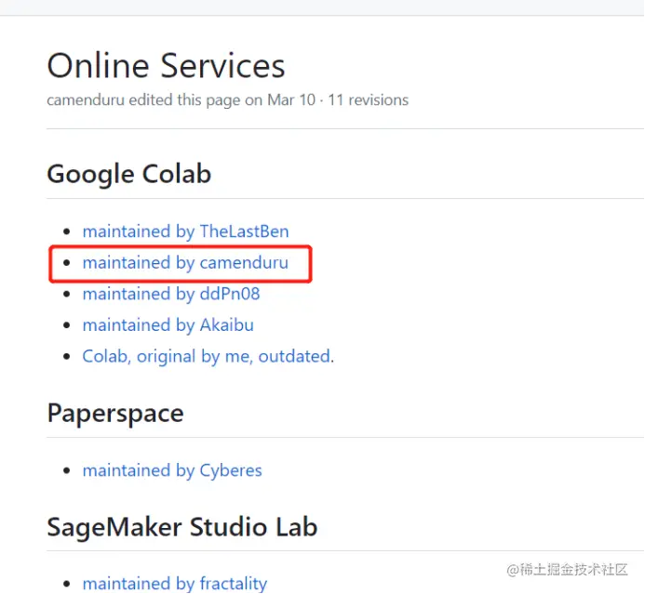This screenshot has width=645, height=594.
Task: Click the bullet beside the fractality link
Action: 65,585
